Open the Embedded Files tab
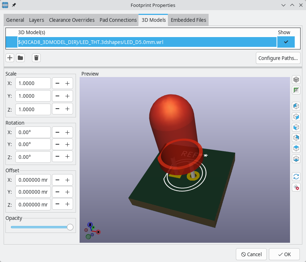The height and width of the screenshot is (262, 306). [188, 20]
